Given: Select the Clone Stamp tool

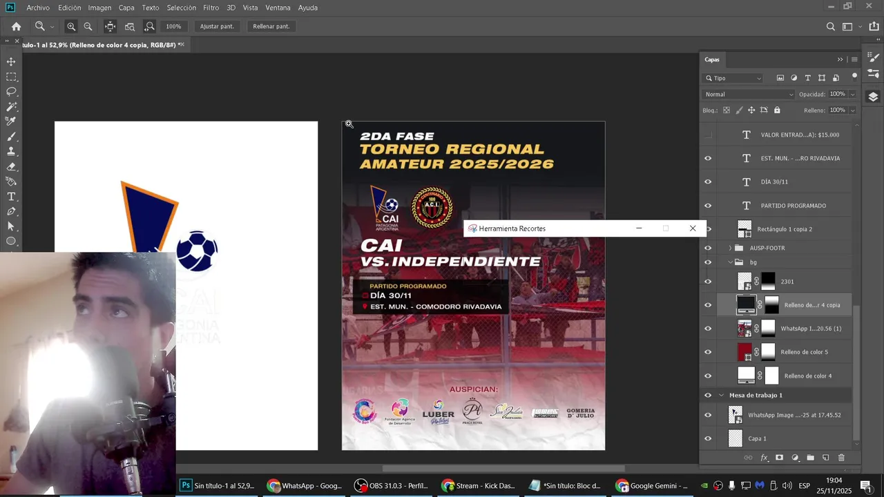Looking at the screenshot, I should 11,151.
